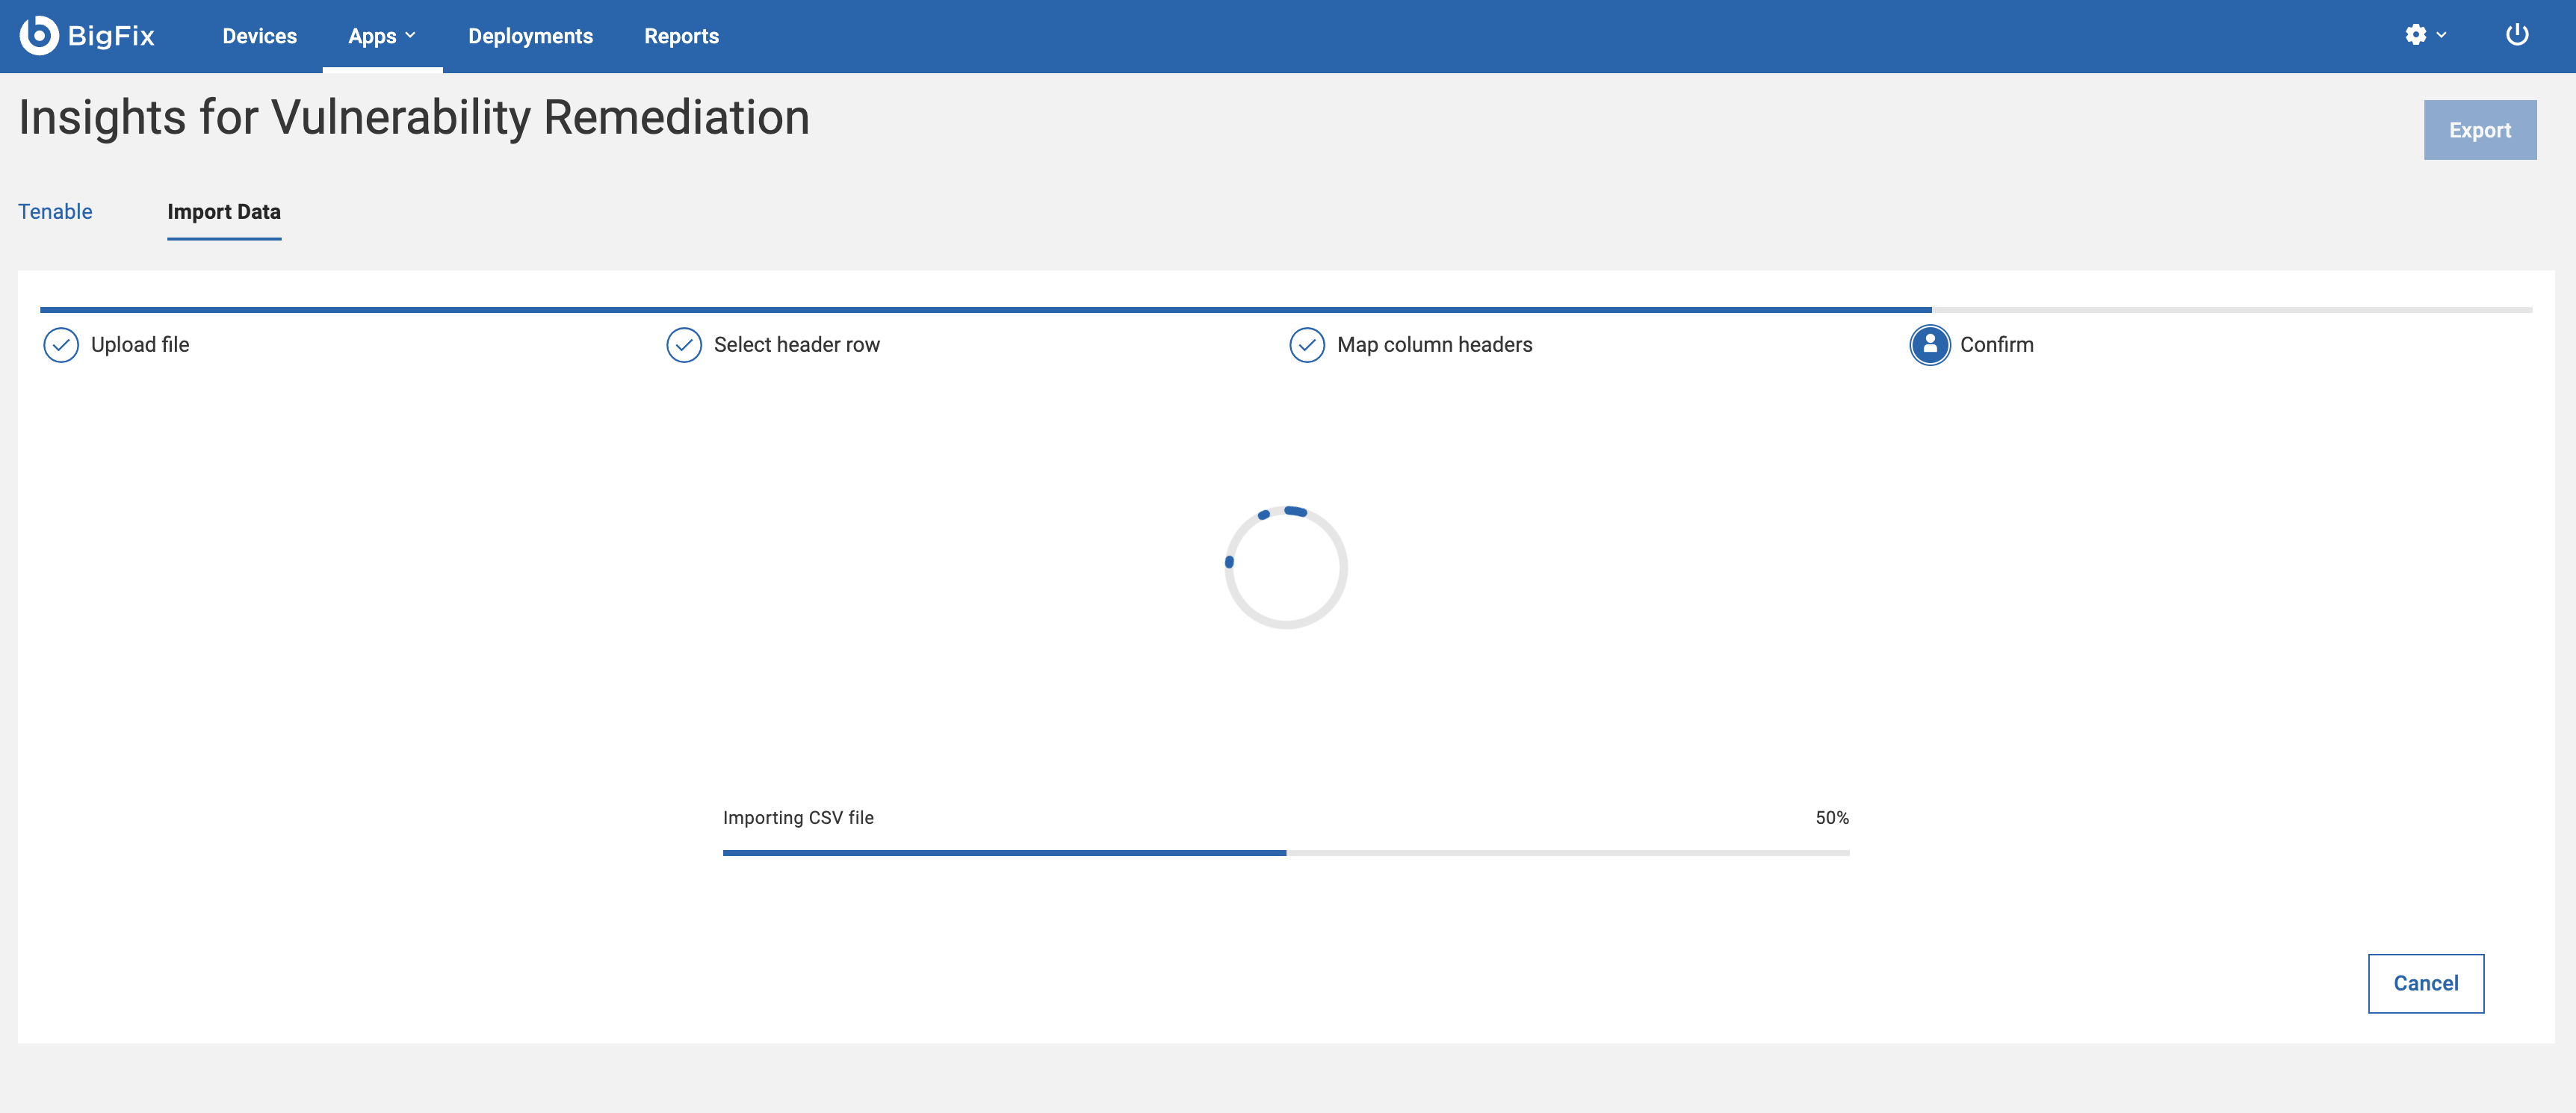This screenshot has height=1113, width=2576.
Task: Cancel the CSV import
Action: [2425, 983]
